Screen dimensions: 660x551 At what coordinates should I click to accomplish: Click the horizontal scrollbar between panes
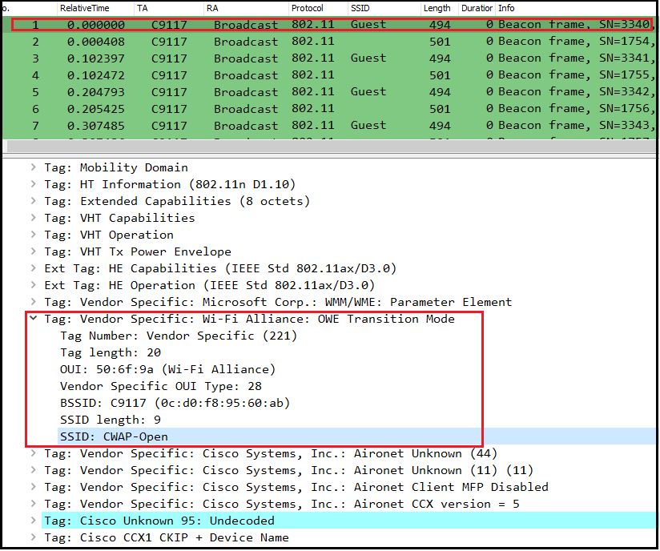pyautogui.click(x=320, y=146)
